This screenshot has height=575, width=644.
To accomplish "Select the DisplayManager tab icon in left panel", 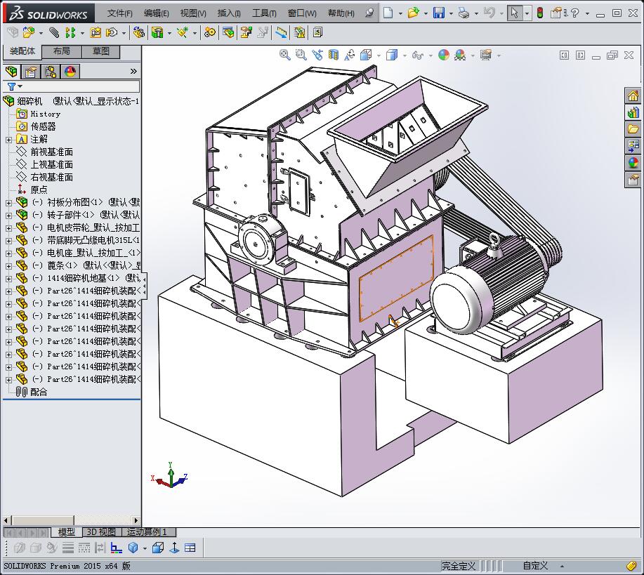I will coord(70,72).
